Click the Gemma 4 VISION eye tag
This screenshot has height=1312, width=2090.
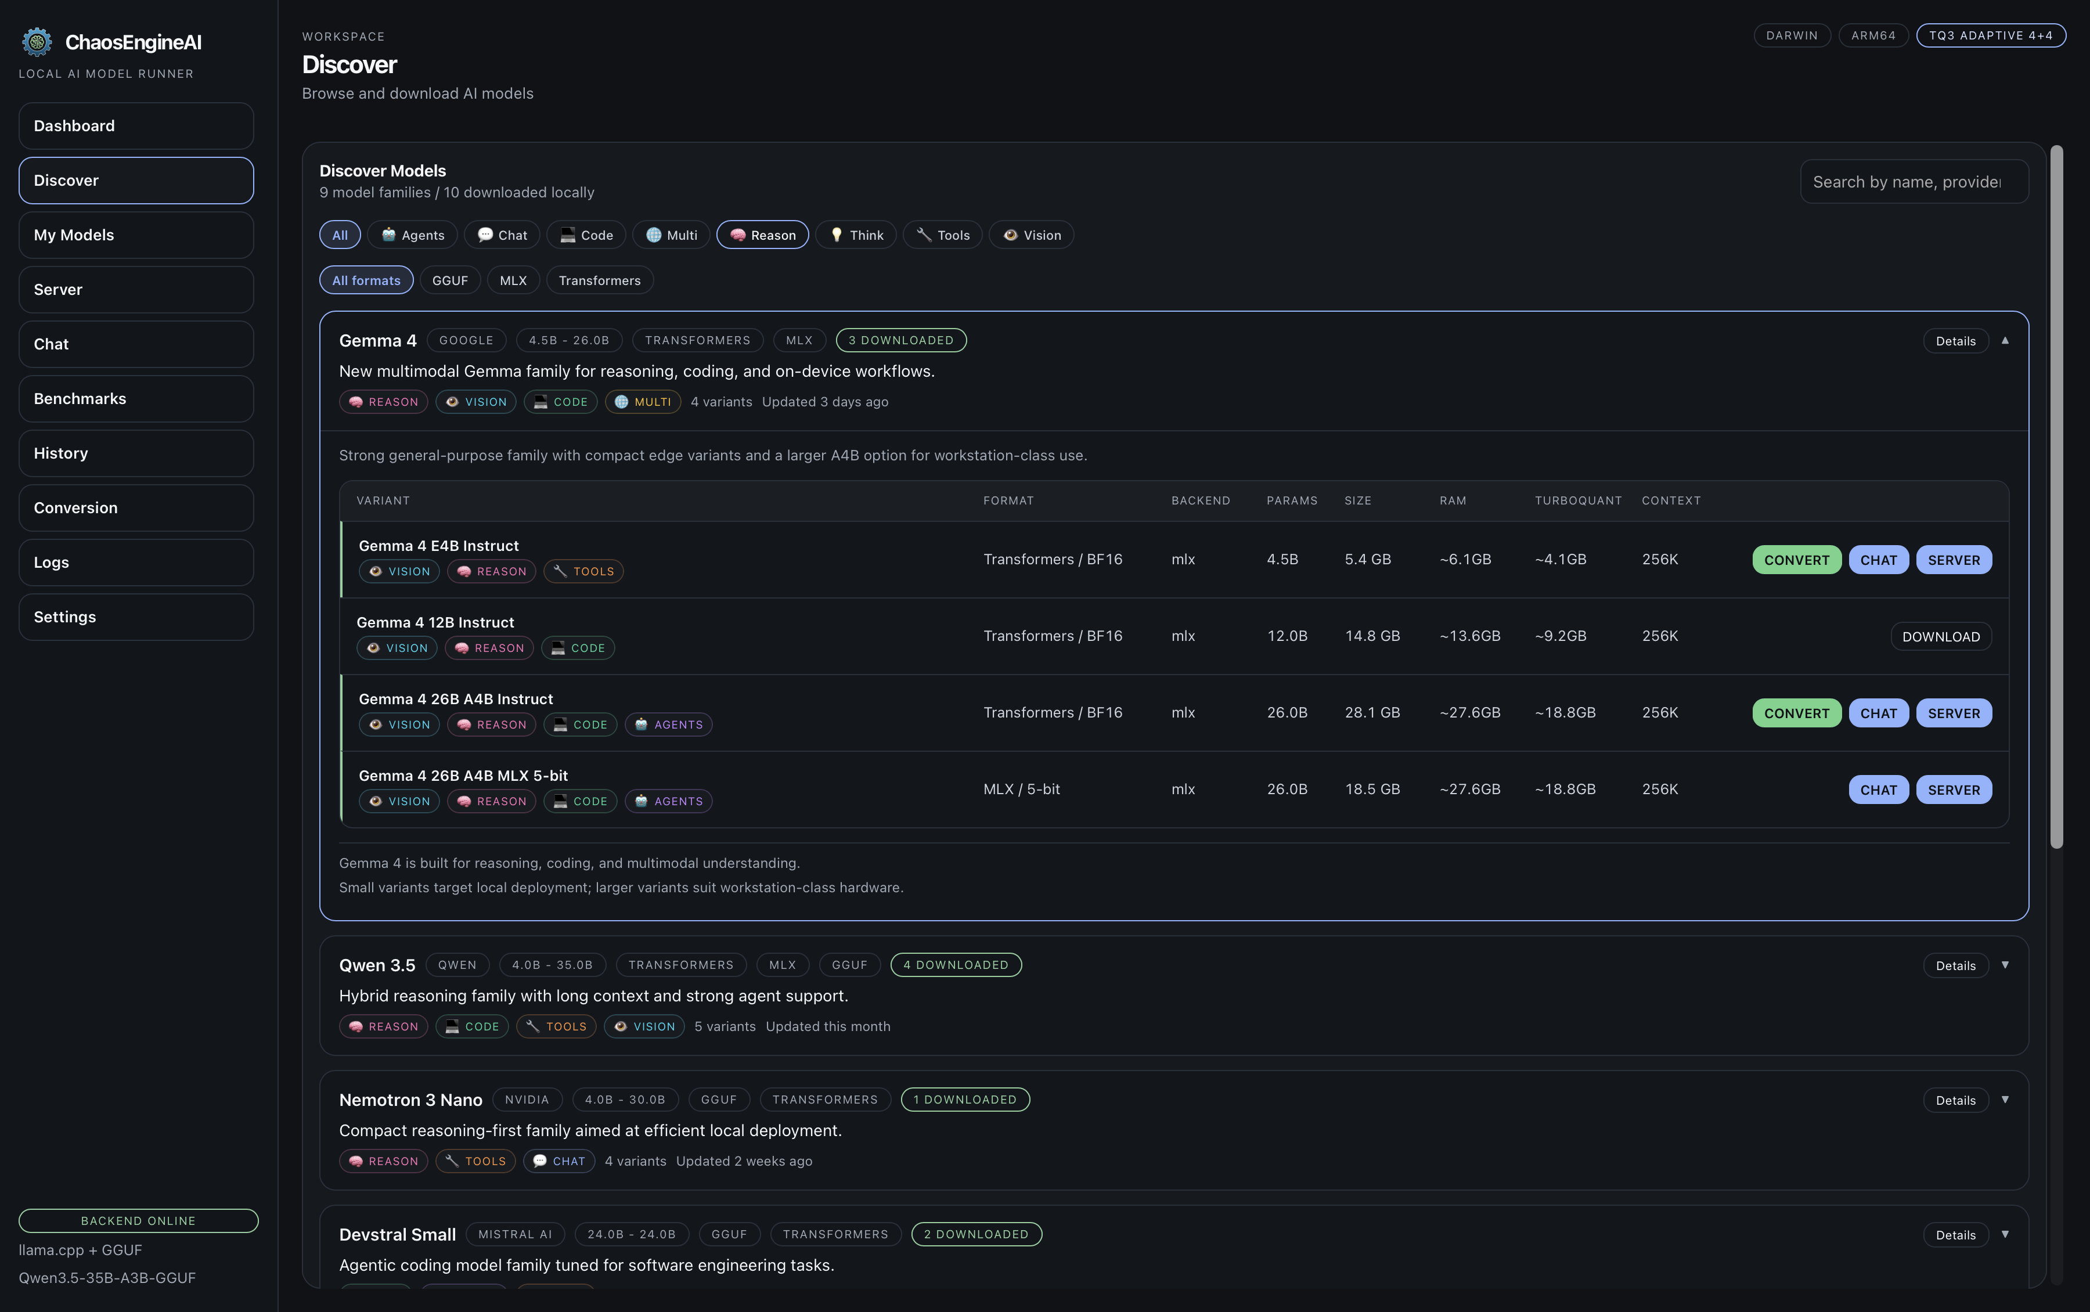(x=476, y=402)
